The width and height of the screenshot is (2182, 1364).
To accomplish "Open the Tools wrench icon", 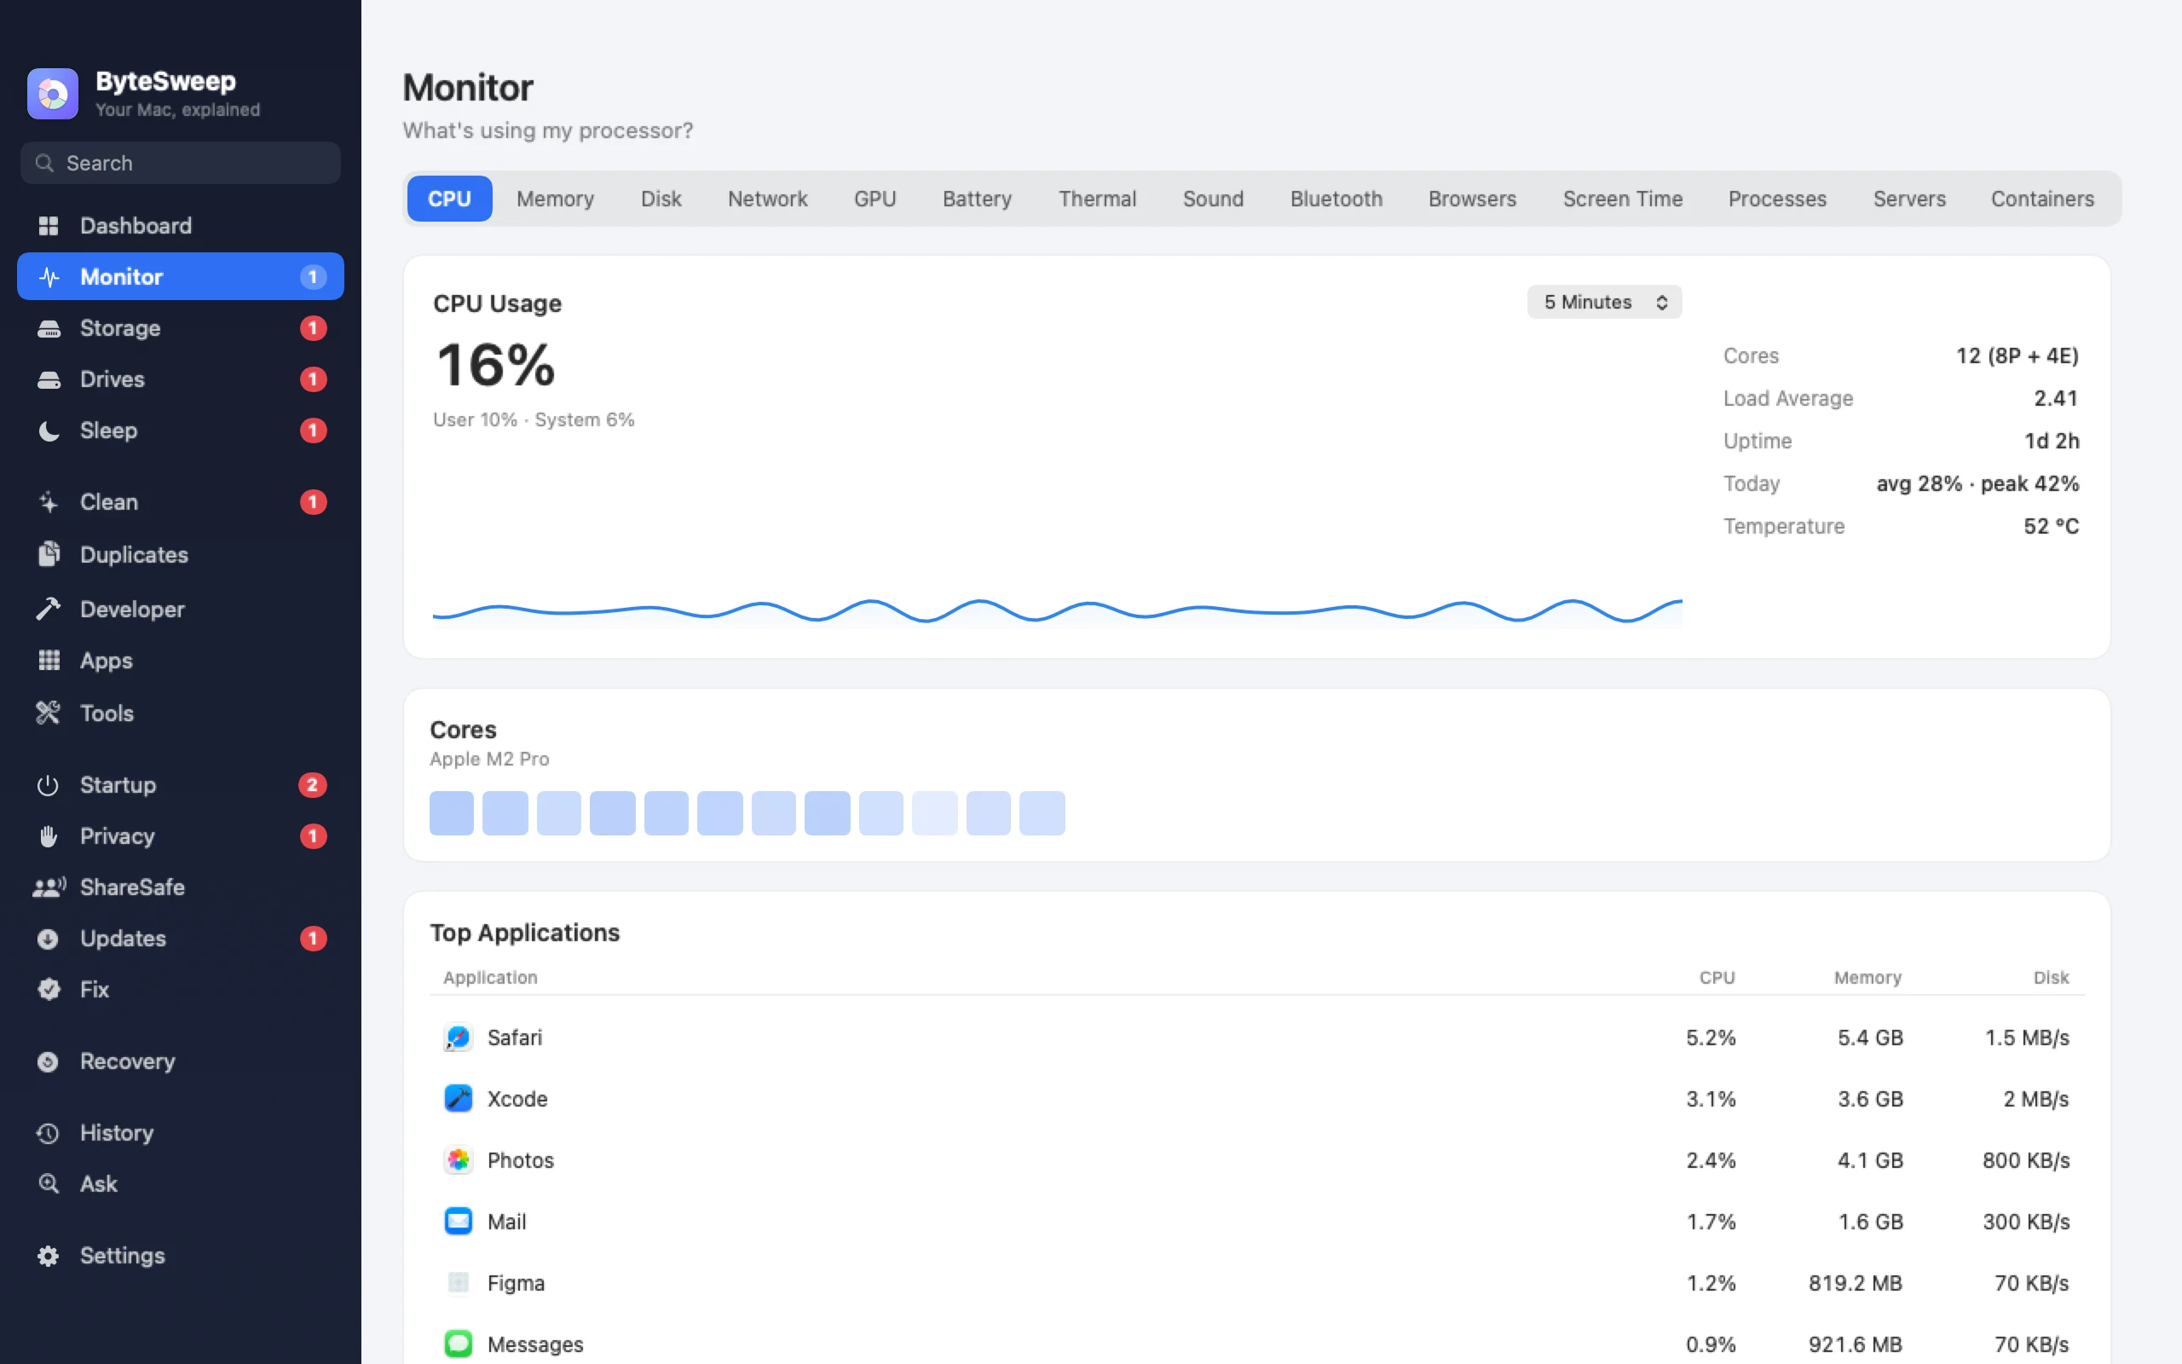I will click(x=49, y=713).
